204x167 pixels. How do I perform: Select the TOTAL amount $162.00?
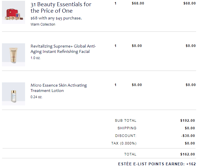[x=188, y=154]
